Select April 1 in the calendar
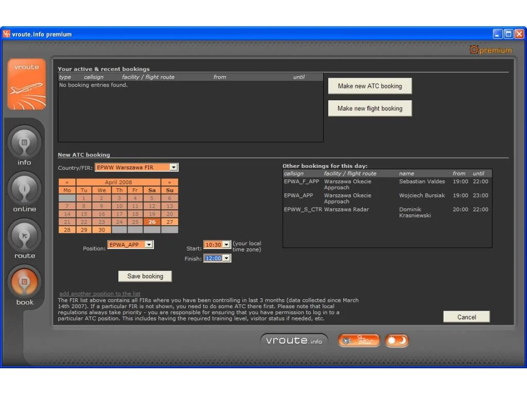This screenshot has height=395, width=527. 84,198
